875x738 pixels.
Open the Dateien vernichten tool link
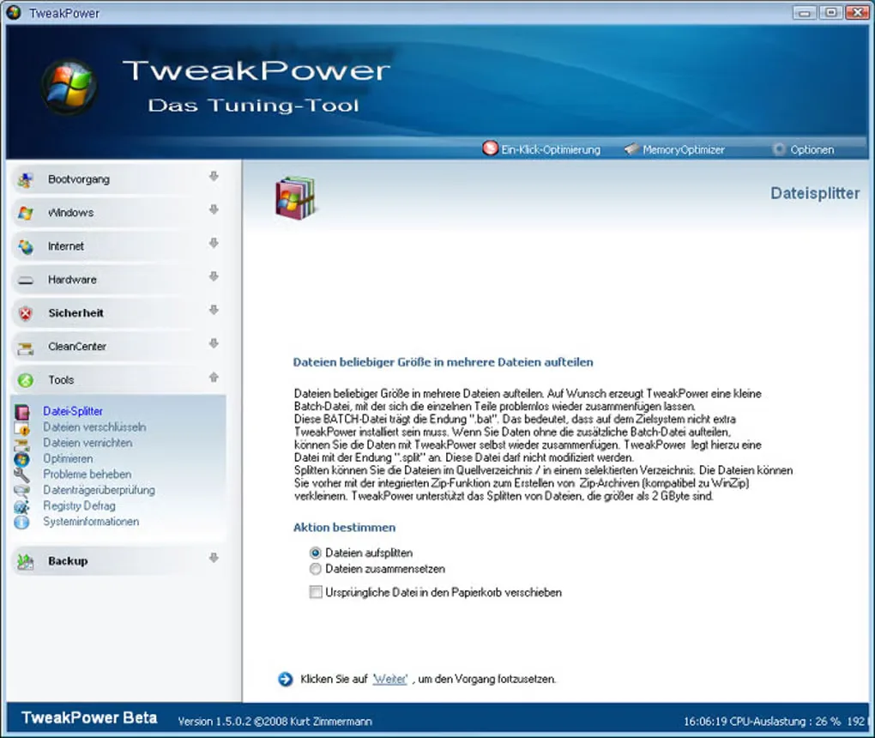pos(87,443)
